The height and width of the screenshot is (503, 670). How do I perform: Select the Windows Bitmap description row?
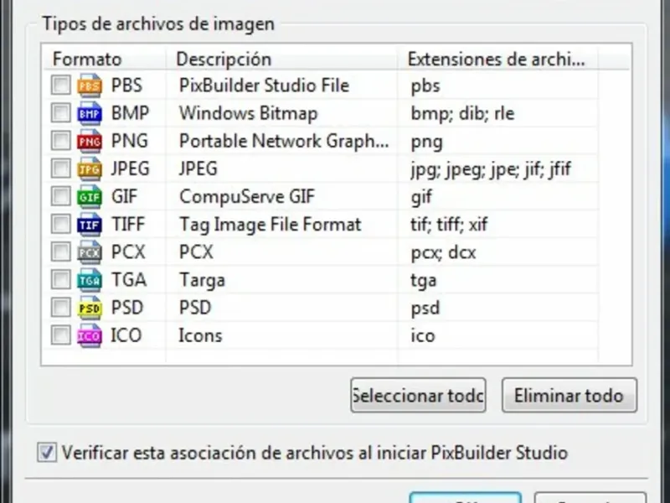tap(248, 113)
